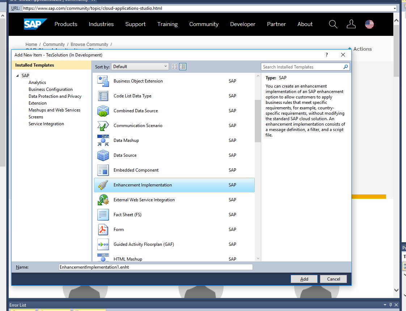This screenshot has height=311, width=406.
Task: Select the Embedded Component row text
Action: pyautogui.click(x=136, y=170)
